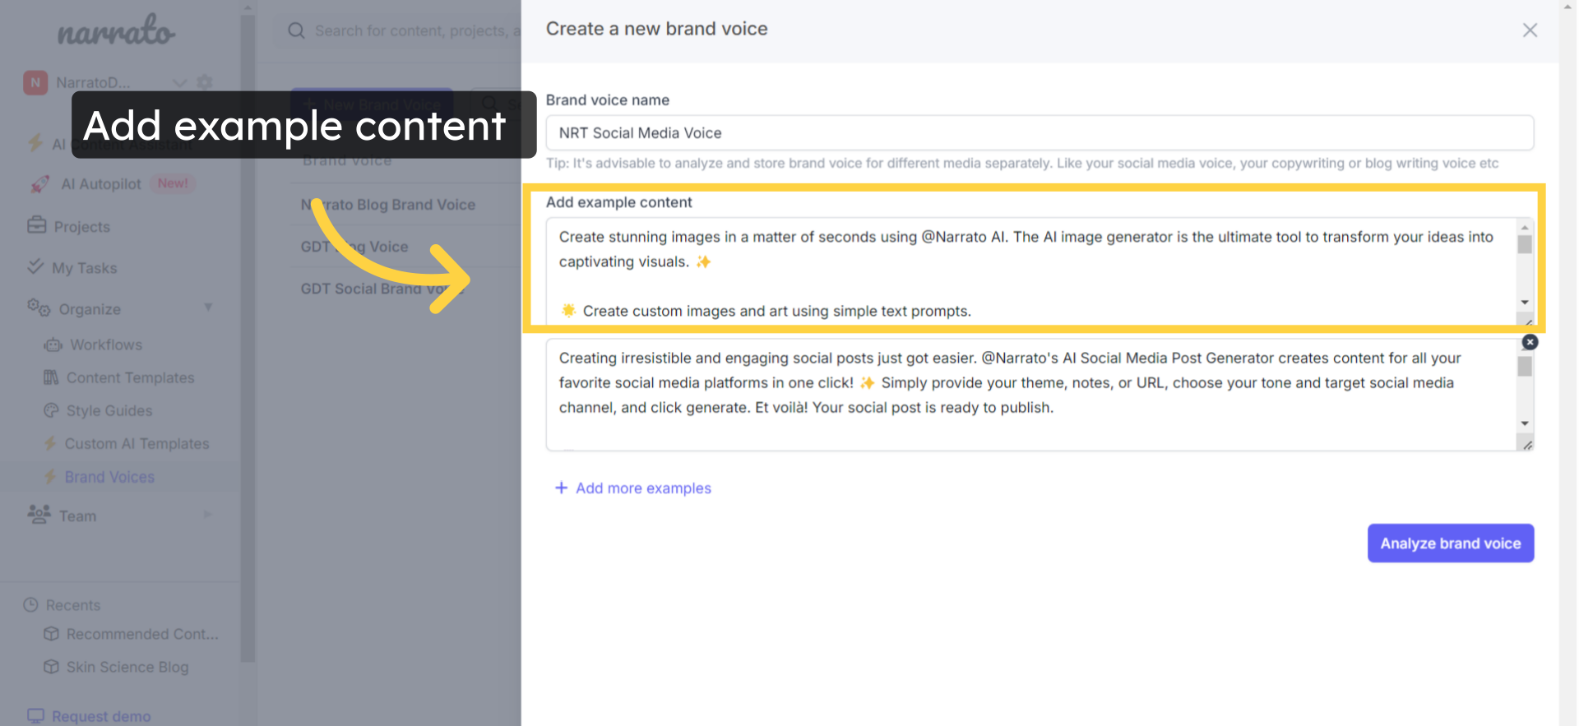Click the My Tasks checkmark icon
1579x726 pixels.
coord(35,266)
